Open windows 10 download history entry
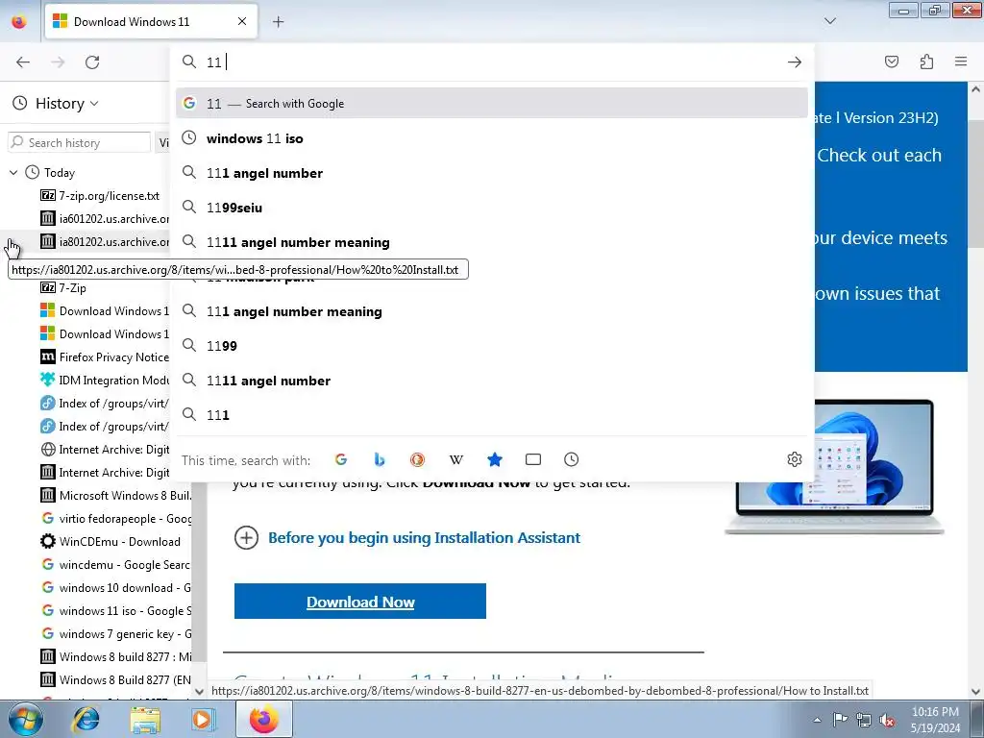Screen dimensions: 984x738 click(114, 588)
